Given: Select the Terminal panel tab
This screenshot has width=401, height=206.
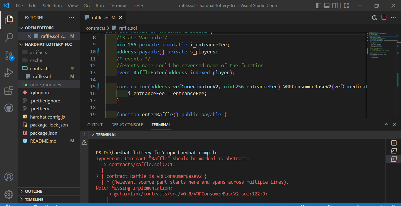Looking at the screenshot, I should click(161, 125).
